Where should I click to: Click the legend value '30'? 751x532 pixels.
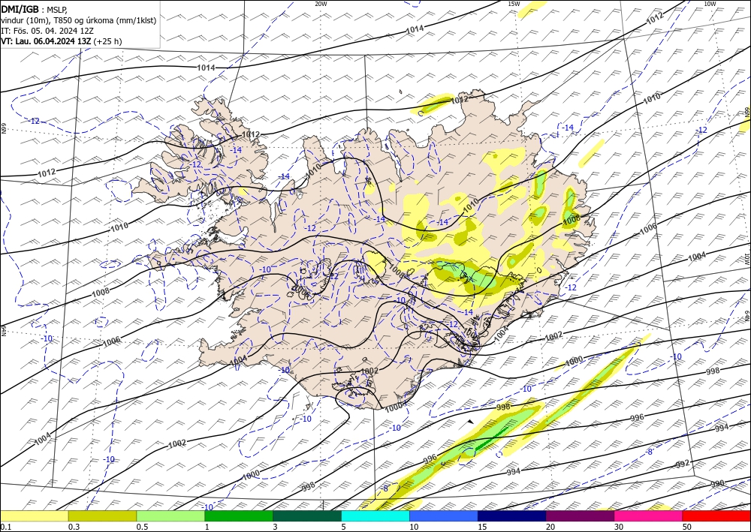[x=618, y=527]
